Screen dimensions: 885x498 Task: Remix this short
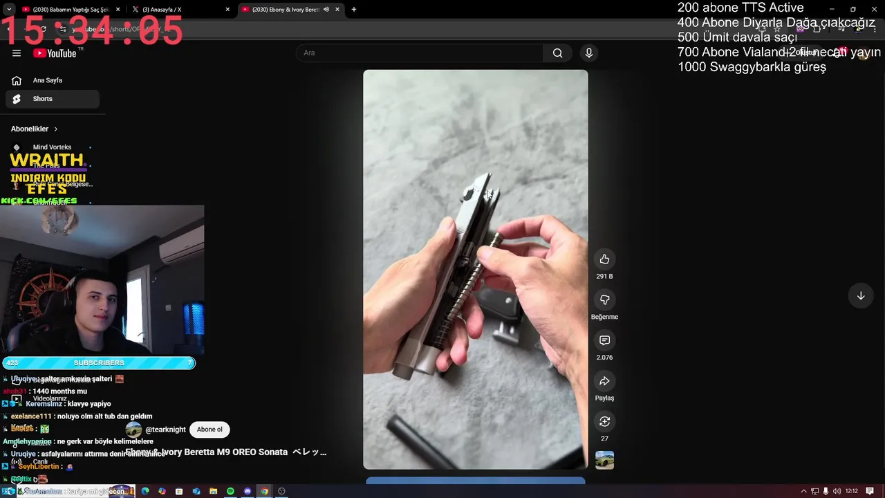click(604, 422)
